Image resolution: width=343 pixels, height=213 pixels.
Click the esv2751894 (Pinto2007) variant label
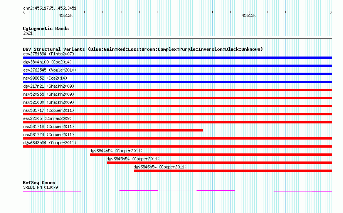point(49,54)
